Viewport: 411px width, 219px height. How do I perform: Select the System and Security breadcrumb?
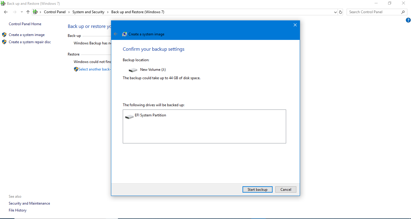pyautogui.click(x=88, y=12)
